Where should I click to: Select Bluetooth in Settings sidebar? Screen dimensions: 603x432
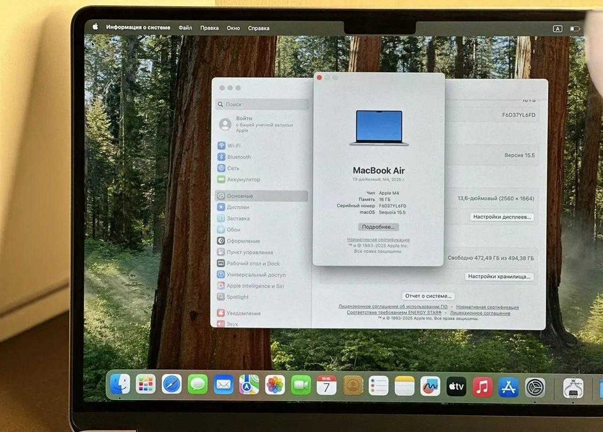(x=261, y=157)
